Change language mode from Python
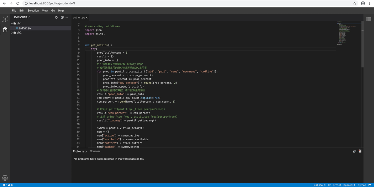This screenshot has height=187, width=374. pyautogui.click(x=362, y=185)
